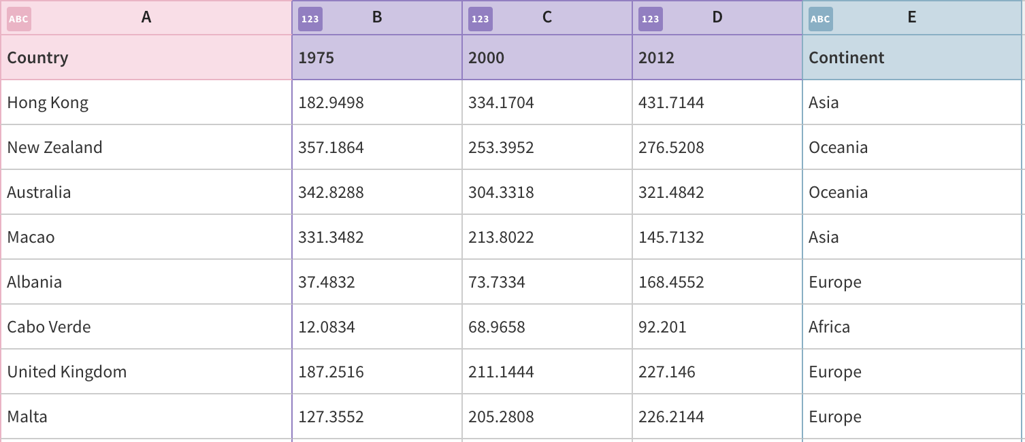Image resolution: width=1025 pixels, height=442 pixels.
Task: Select United Kingdom's 2012 value 227.146
Action: pyautogui.click(x=717, y=372)
